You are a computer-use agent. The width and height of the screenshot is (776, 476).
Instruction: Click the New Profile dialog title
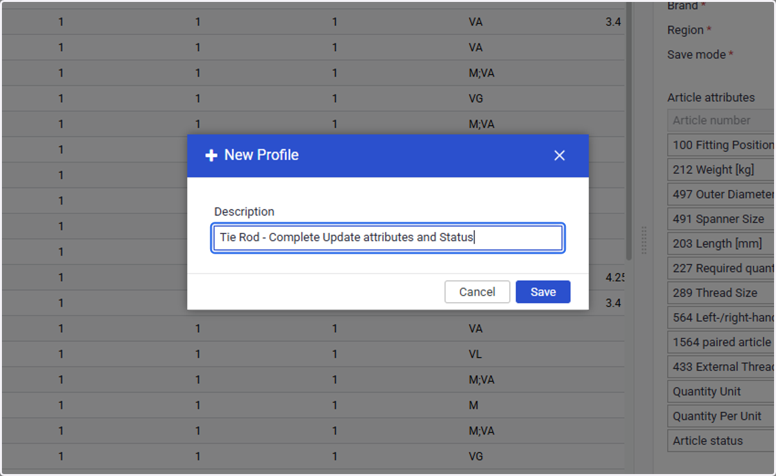[x=261, y=155]
